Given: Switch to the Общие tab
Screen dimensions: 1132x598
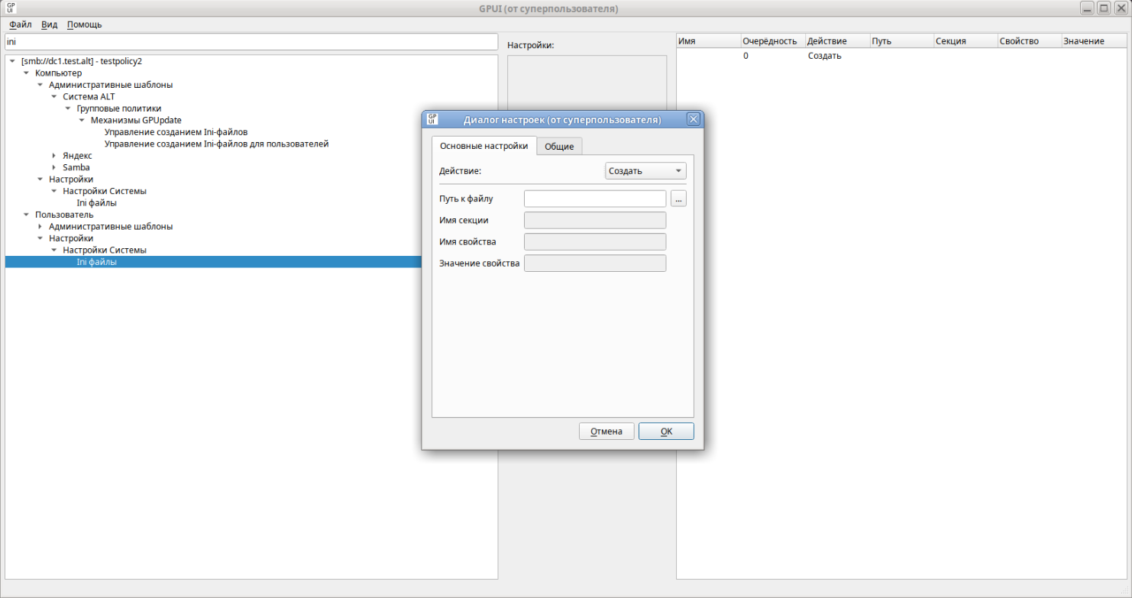Looking at the screenshot, I should (559, 147).
